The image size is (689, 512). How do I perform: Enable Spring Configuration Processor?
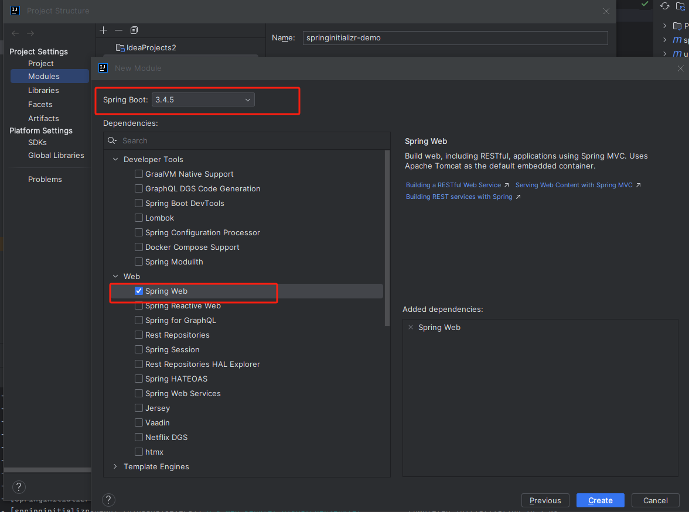coord(139,232)
